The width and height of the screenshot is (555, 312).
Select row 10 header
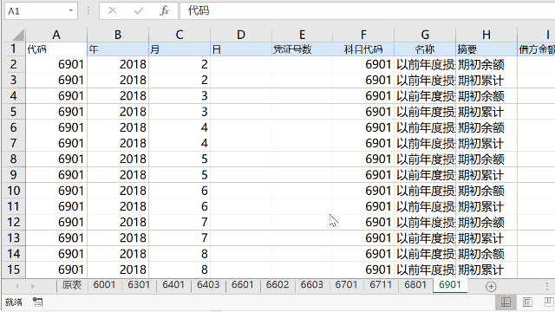tap(14, 191)
